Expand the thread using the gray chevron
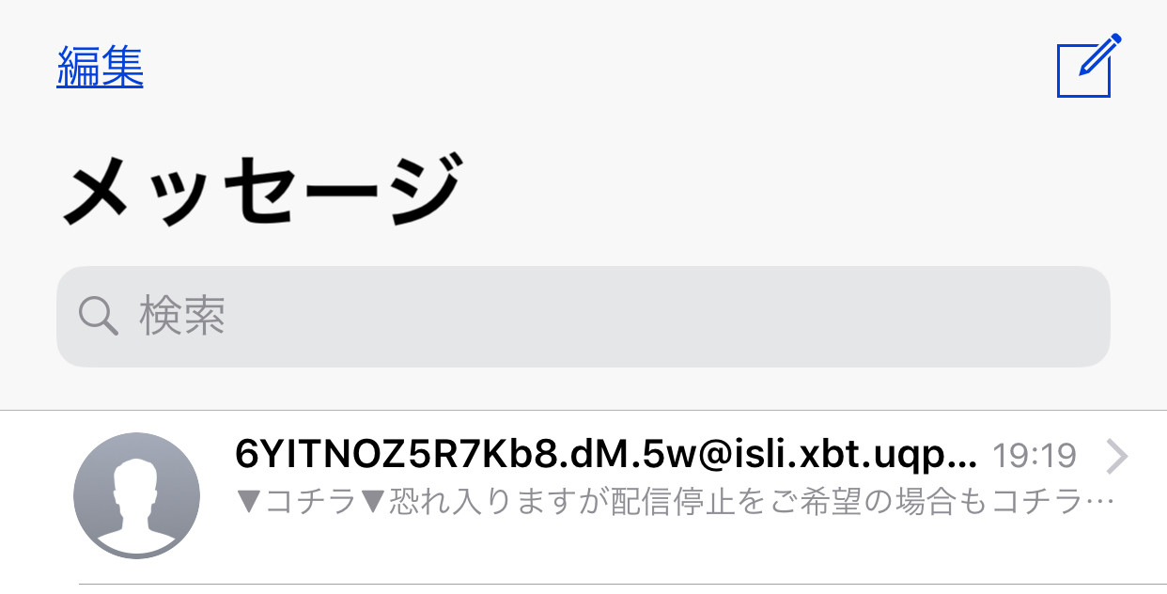 [1116, 457]
